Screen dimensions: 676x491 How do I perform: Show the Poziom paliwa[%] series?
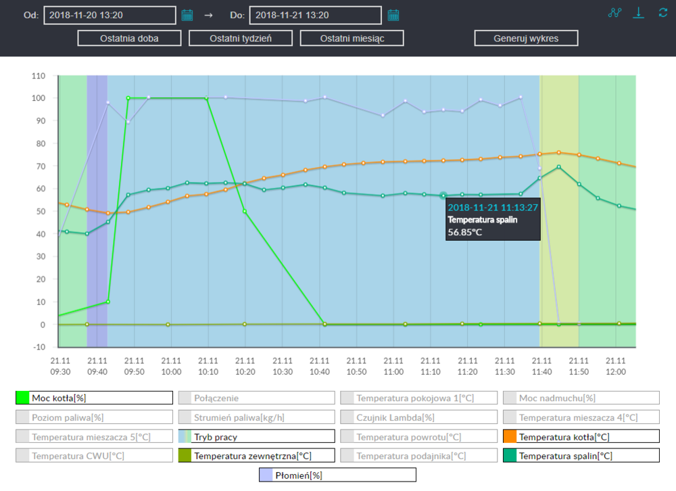94,418
